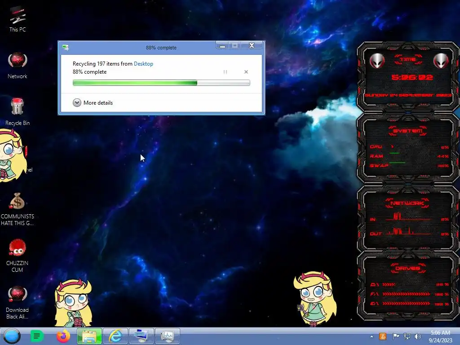Click the Sunday 24 September date text
Image resolution: width=460 pixels, height=345 pixels.
(408, 95)
